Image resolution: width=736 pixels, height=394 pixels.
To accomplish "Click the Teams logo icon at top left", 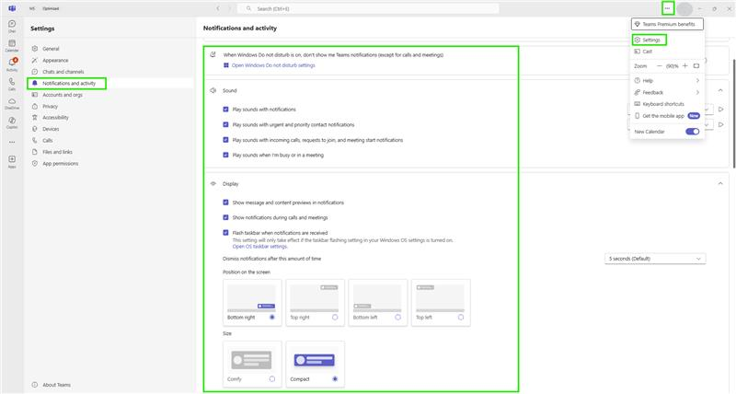I will click(x=12, y=8).
